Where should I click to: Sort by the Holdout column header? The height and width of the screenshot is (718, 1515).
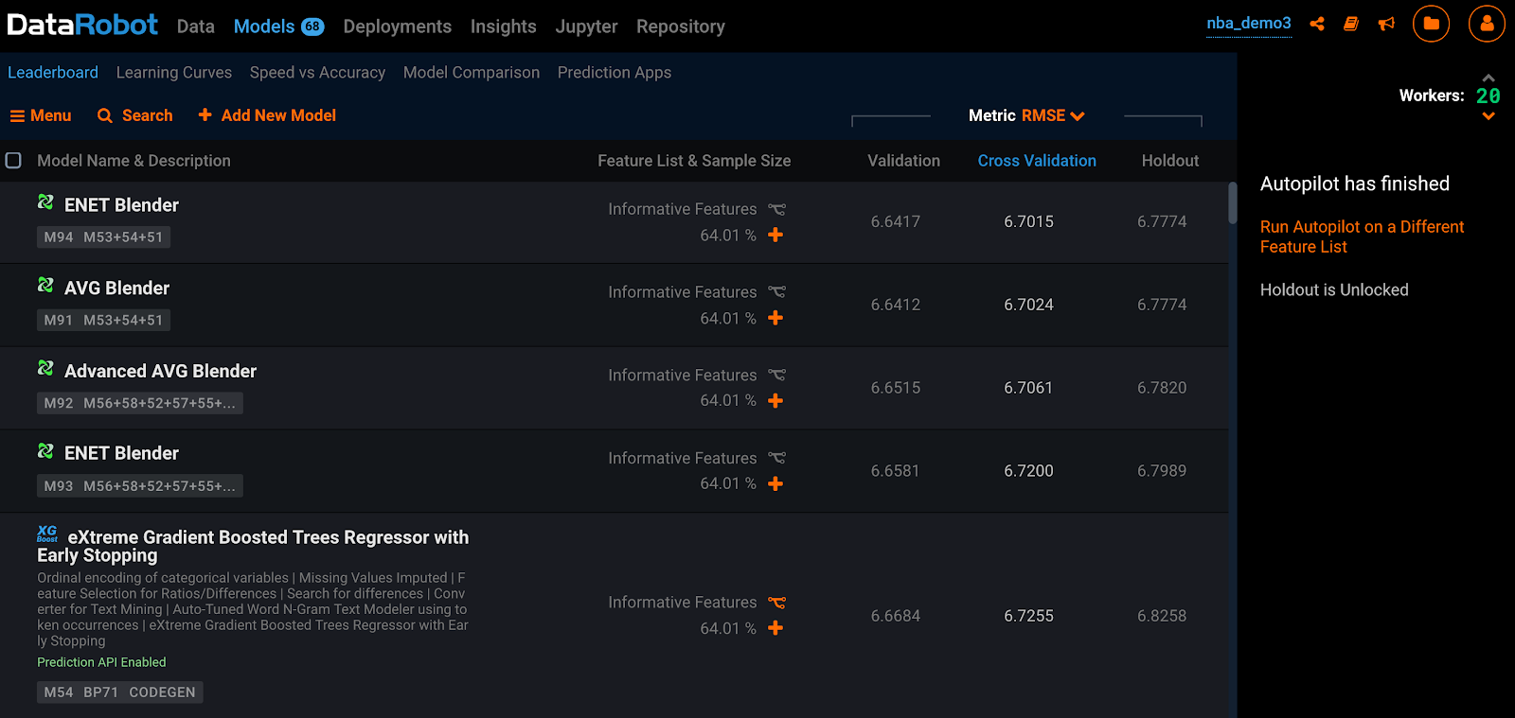tap(1170, 161)
